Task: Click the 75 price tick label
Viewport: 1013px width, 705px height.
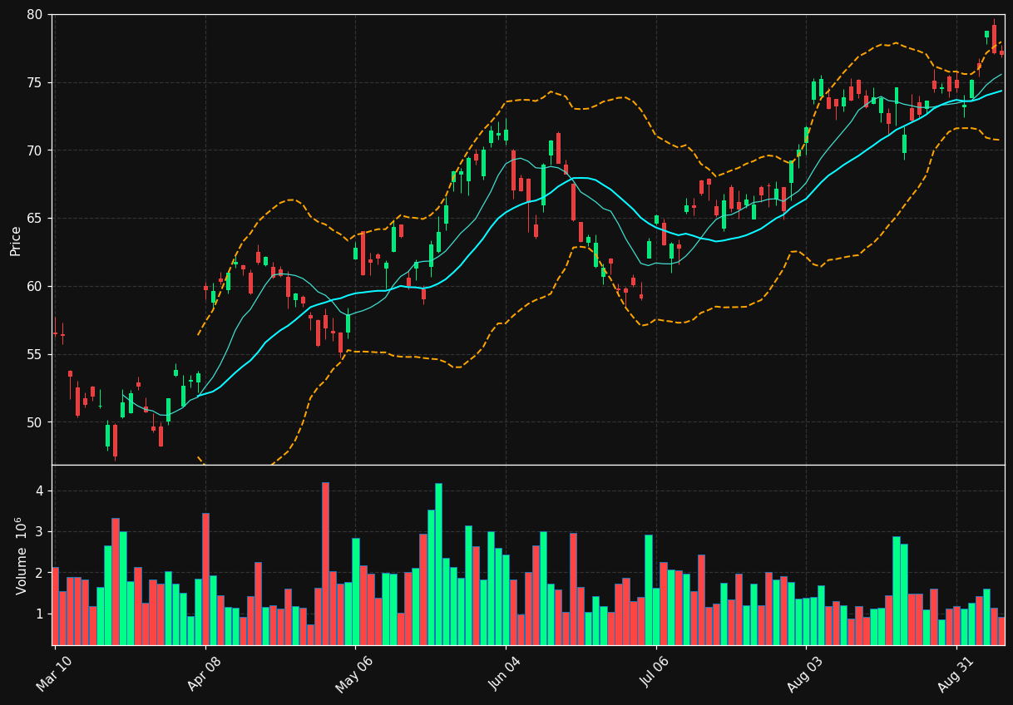Action: click(34, 83)
